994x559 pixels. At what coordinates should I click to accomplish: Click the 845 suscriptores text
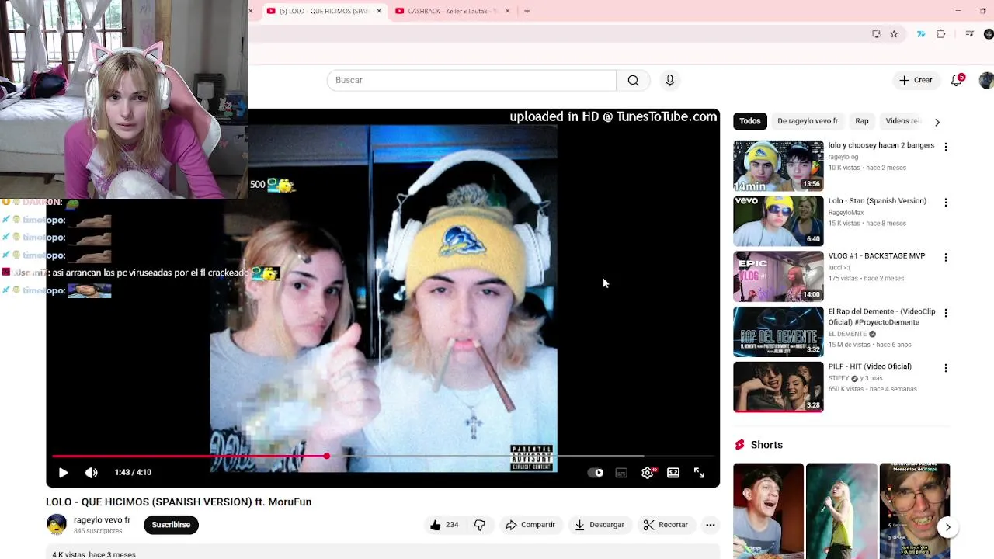[x=98, y=531]
